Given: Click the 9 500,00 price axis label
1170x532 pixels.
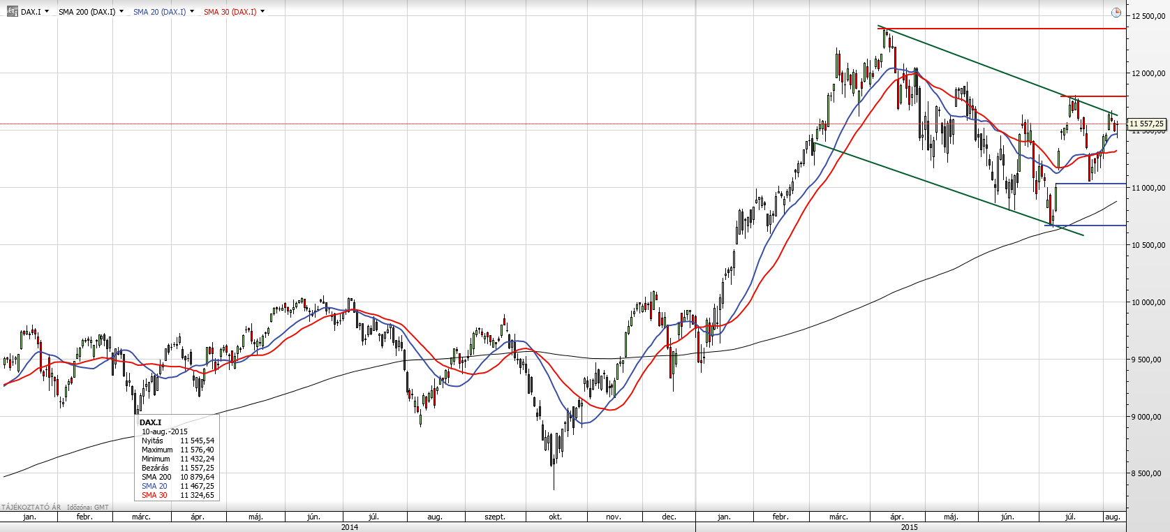Looking at the screenshot, I should 1148,360.
